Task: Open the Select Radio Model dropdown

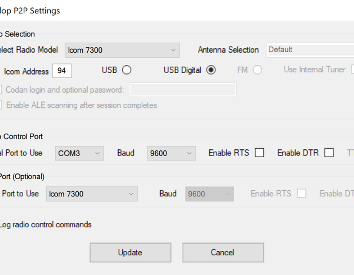Action: pos(122,50)
